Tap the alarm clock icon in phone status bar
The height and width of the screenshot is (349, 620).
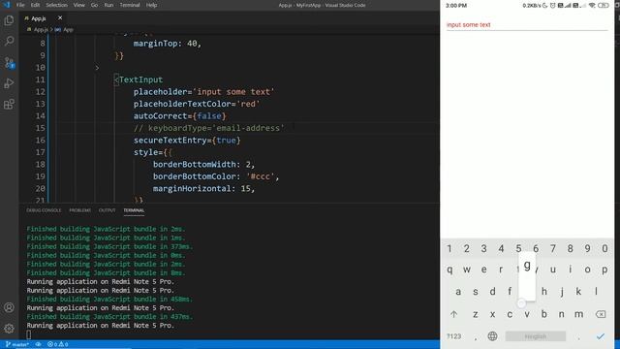(x=553, y=6)
